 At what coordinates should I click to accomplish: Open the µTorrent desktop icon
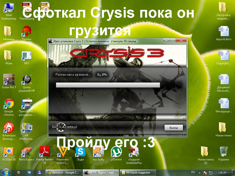pyautogui.click(x=116, y=152)
